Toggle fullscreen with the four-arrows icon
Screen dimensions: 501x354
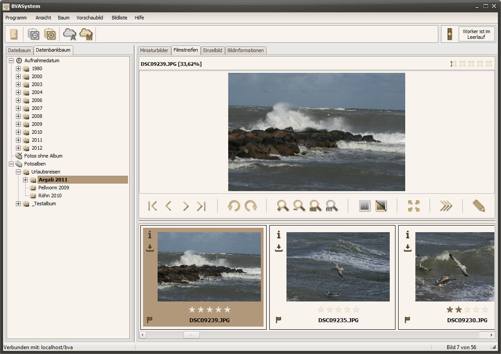[x=414, y=206]
